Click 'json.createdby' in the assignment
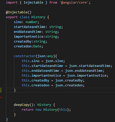The width and height of the screenshot is (115, 122). 69,80
